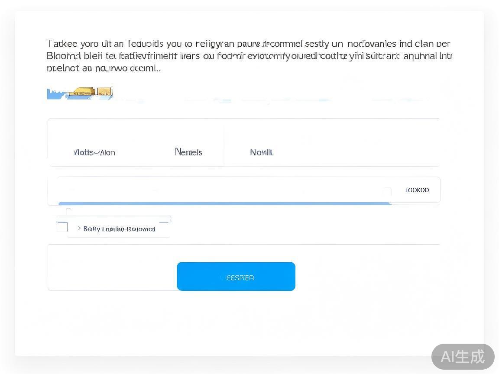Select the Nowill tab
499x374 pixels.
(x=262, y=152)
